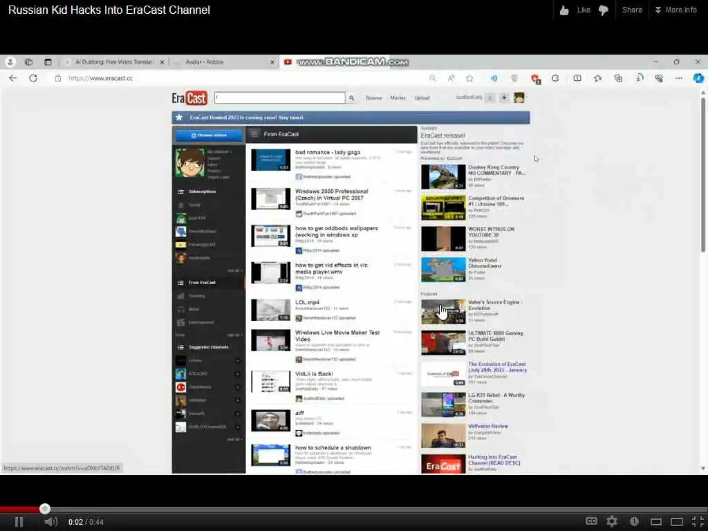Open how to schedule a shutdown video
The width and height of the screenshot is (708, 531).
(x=333, y=447)
